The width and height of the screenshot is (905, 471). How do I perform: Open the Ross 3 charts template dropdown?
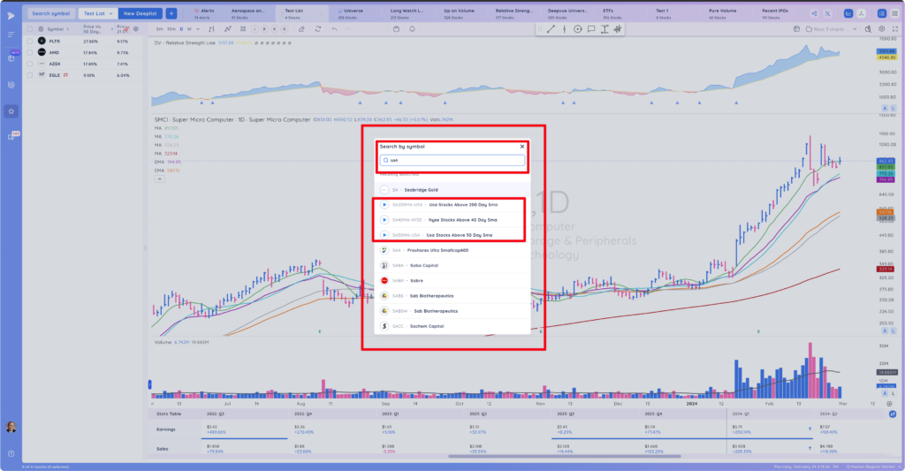(x=832, y=29)
